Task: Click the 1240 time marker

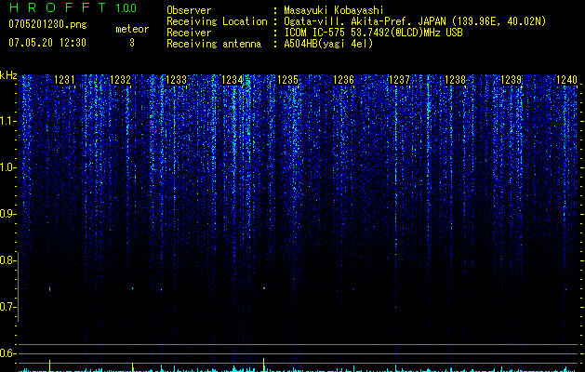Action: coord(566,80)
